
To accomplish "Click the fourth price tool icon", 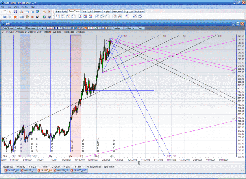I will click(74, 16).
